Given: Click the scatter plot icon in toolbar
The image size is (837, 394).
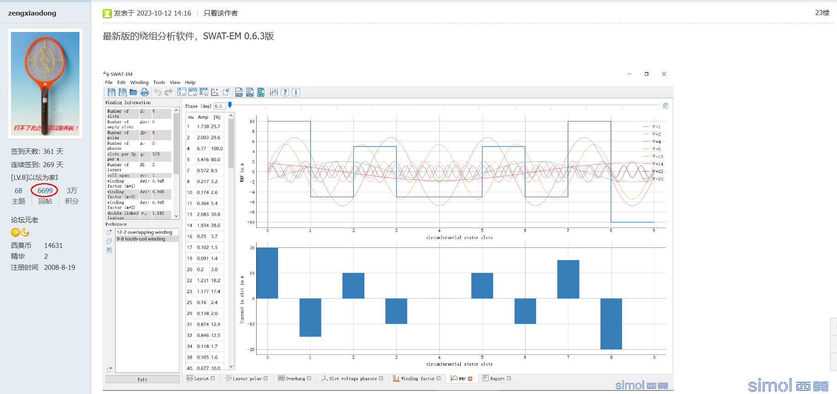Looking at the screenshot, I should [x=215, y=92].
